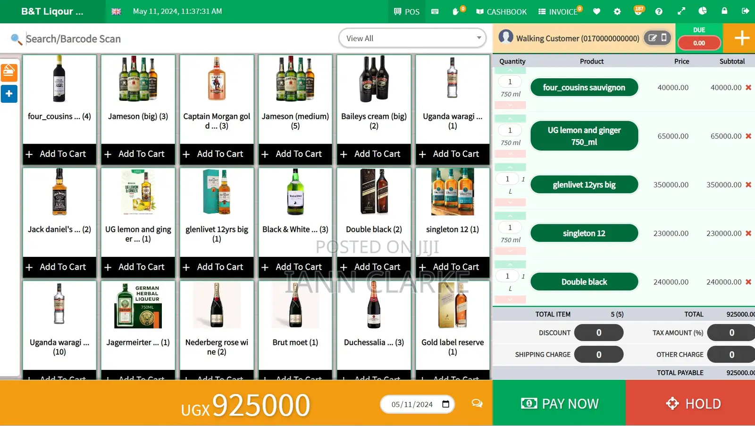Click the blue plus sidebar icon
755x426 pixels.
tap(9, 94)
